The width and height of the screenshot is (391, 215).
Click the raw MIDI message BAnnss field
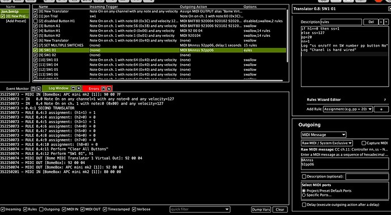[x=345, y=164]
